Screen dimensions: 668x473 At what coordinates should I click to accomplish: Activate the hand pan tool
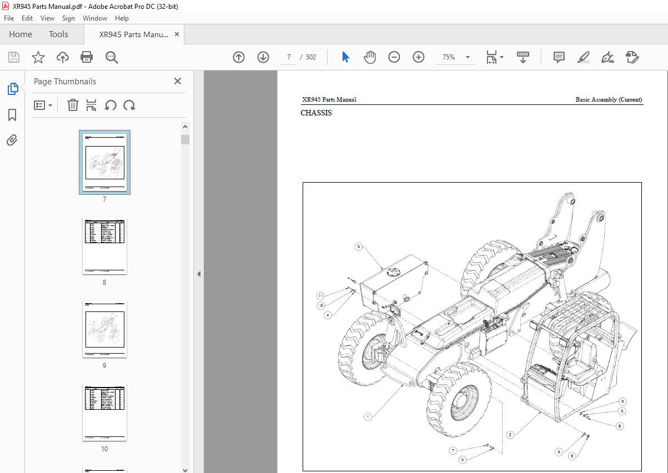[370, 57]
